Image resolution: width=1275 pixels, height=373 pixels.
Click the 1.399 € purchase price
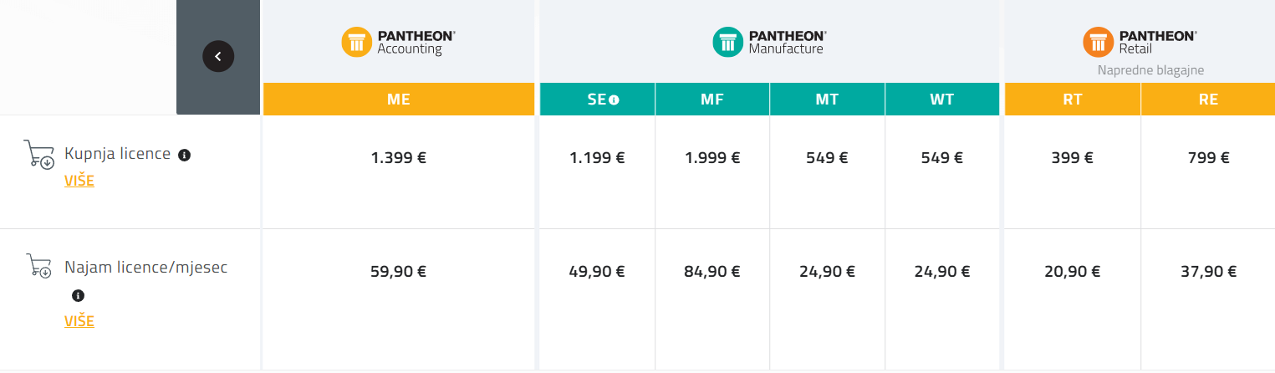click(x=399, y=157)
